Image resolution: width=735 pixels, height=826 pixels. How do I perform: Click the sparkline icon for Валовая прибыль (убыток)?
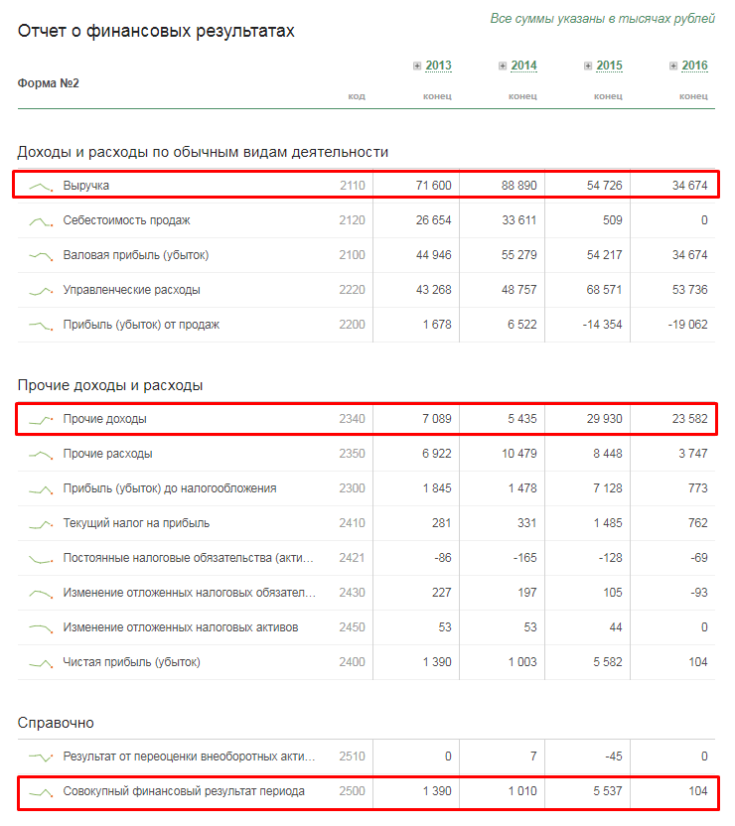pyautogui.click(x=41, y=256)
